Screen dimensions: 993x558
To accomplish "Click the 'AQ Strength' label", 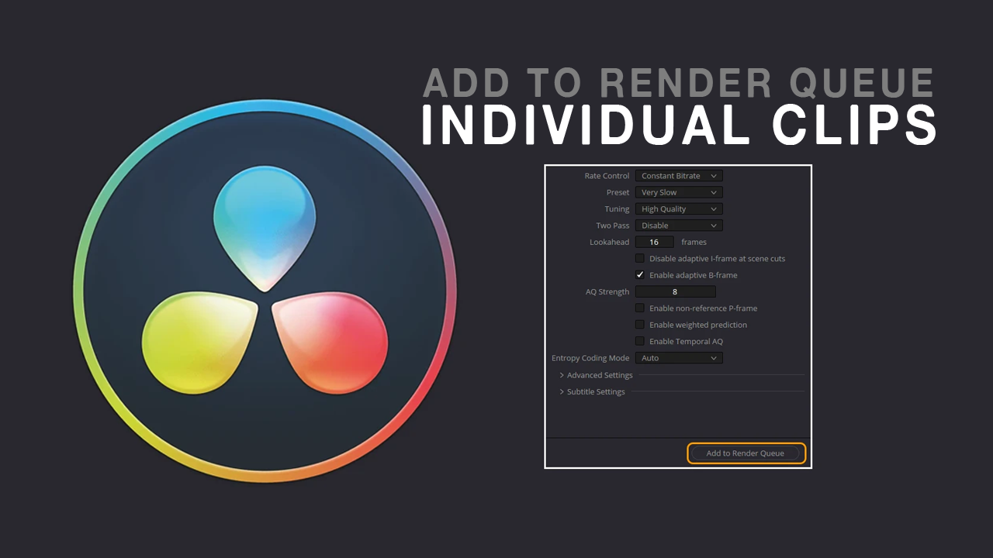I will 607,292.
